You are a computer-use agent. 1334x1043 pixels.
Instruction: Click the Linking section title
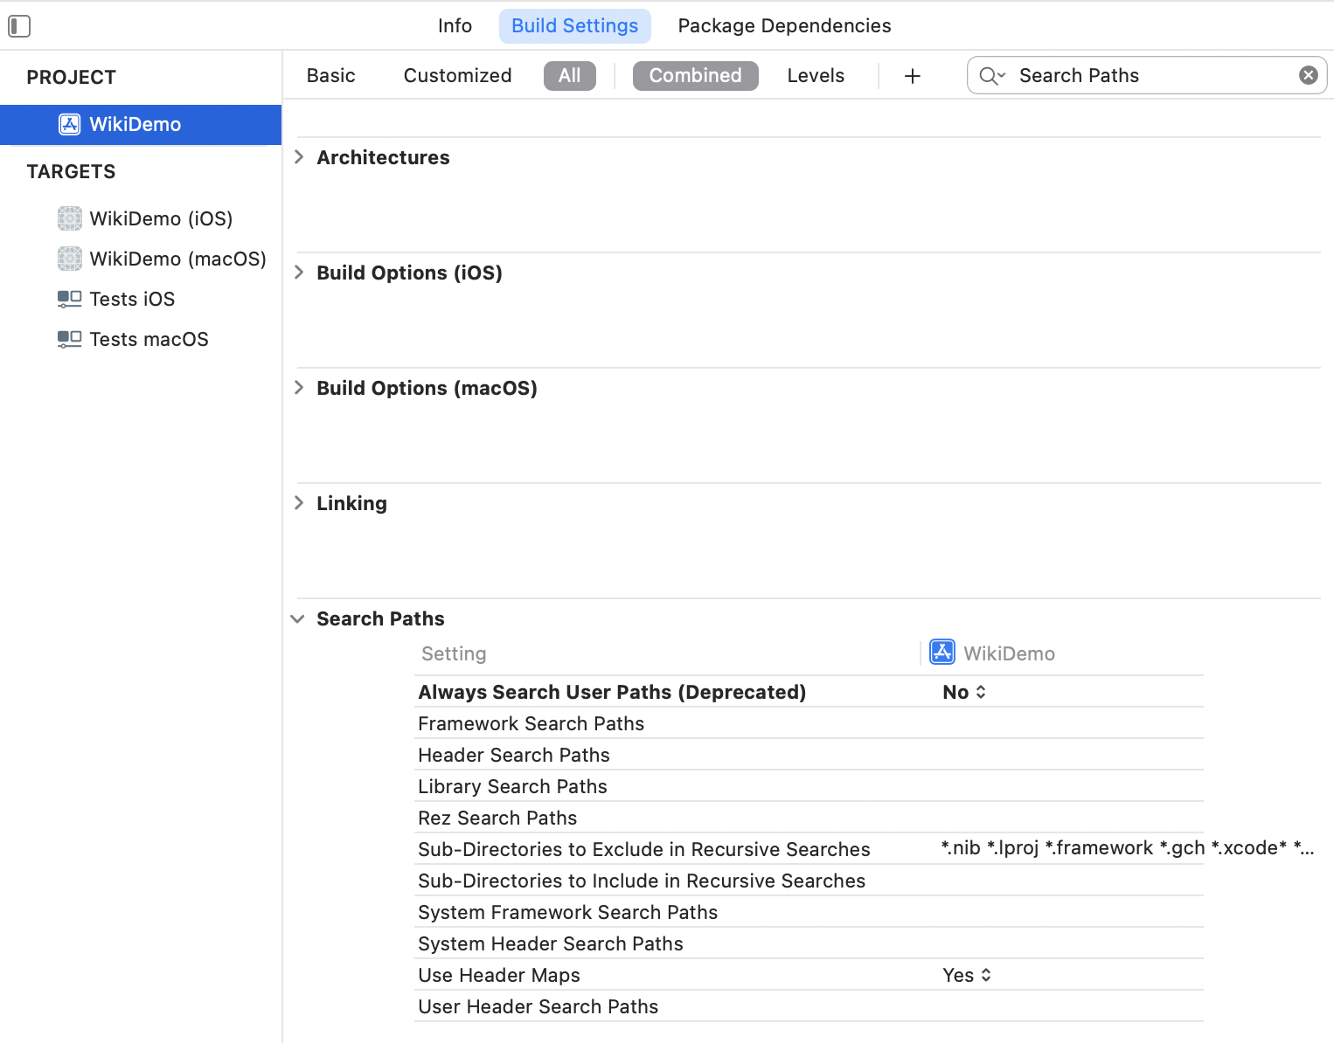point(352,503)
